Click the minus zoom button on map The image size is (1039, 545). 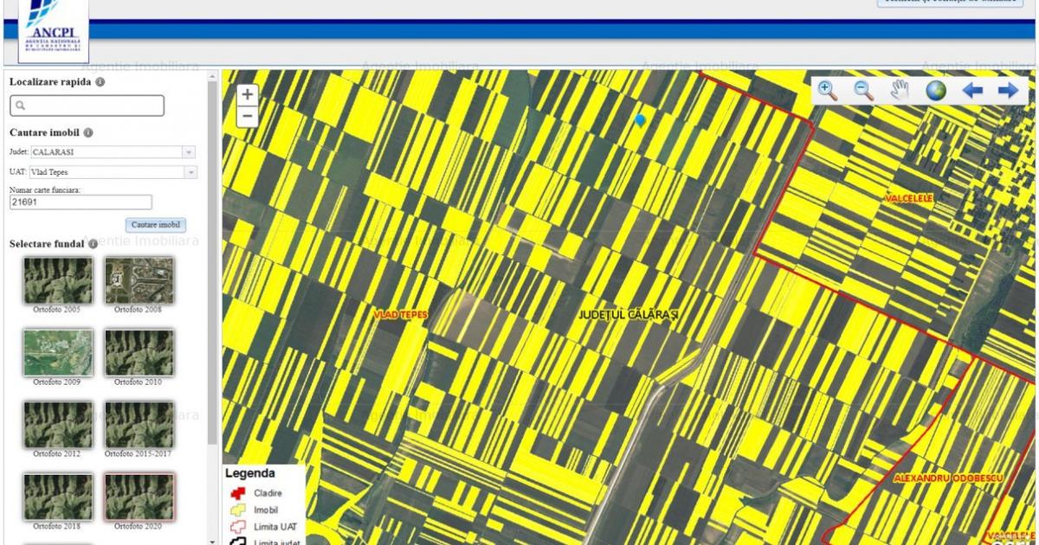coord(248,116)
